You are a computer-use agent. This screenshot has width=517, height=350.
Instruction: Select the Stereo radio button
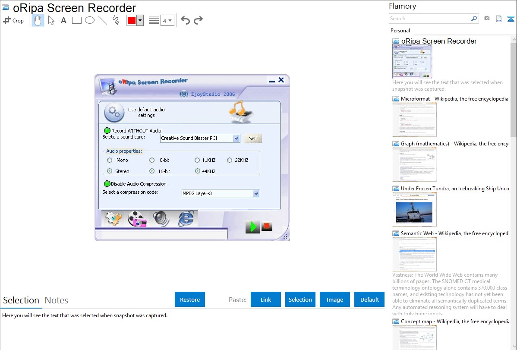tap(110, 171)
